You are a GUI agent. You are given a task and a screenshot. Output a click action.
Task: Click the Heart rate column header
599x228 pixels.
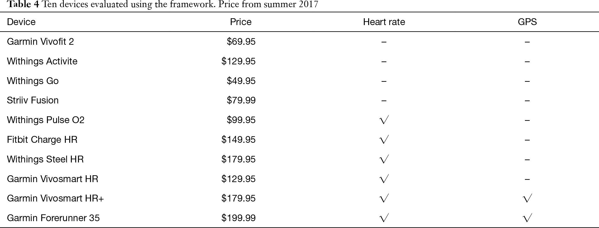point(384,22)
